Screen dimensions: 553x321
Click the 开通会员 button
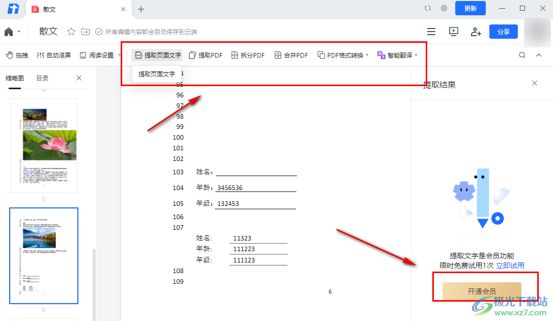tap(482, 291)
